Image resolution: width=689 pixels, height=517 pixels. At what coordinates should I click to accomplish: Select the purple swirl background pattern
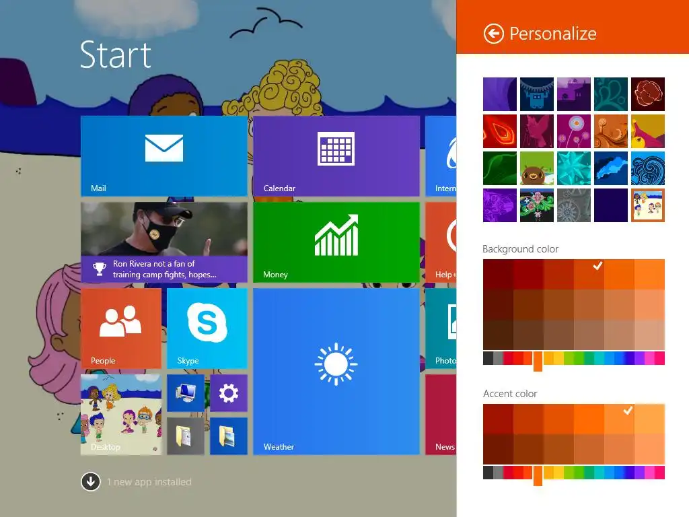coord(500,94)
